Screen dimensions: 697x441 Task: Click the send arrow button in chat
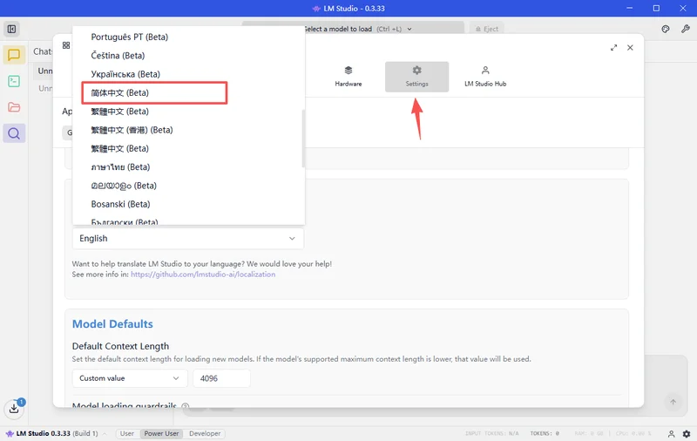673,402
